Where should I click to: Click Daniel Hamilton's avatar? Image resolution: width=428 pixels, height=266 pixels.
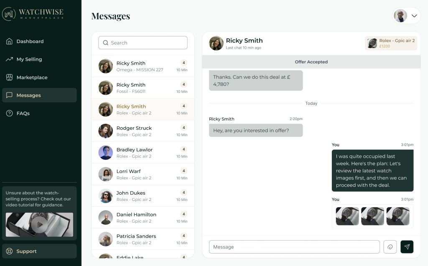click(x=106, y=217)
